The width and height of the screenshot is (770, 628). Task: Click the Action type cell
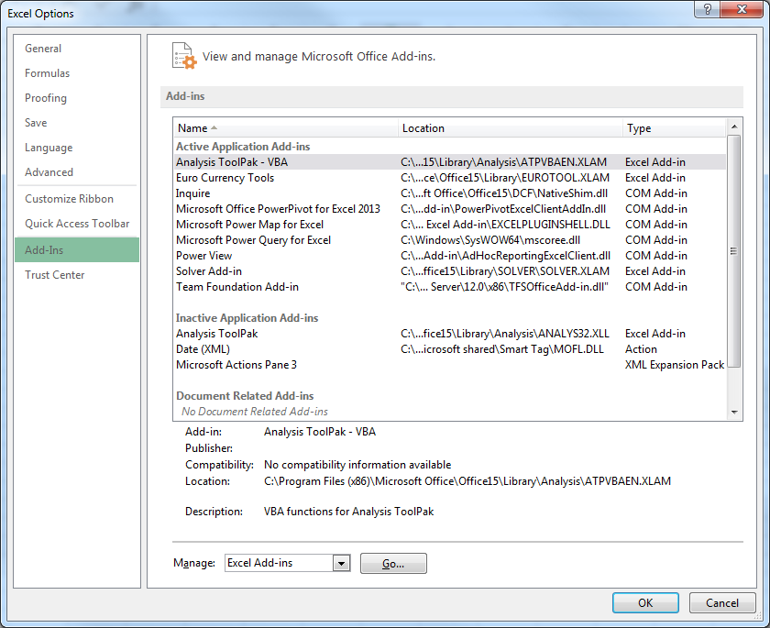[x=641, y=349]
